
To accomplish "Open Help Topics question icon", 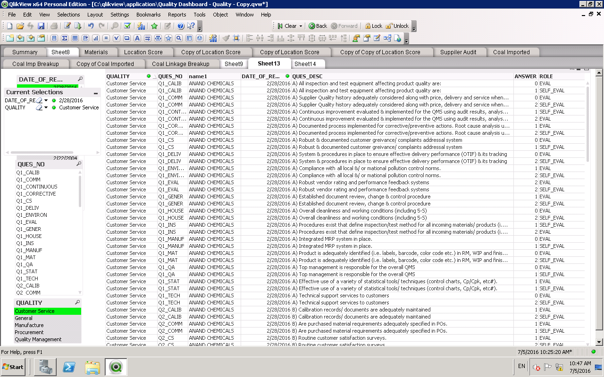I will (181, 26).
